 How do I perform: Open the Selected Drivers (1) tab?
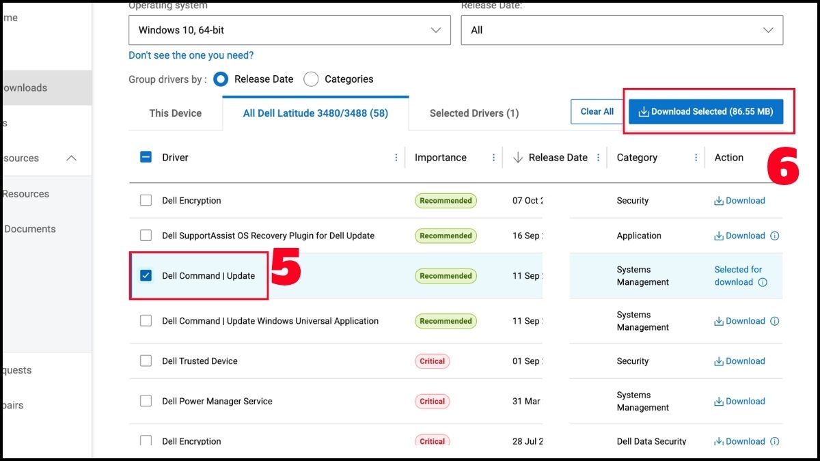pos(474,113)
